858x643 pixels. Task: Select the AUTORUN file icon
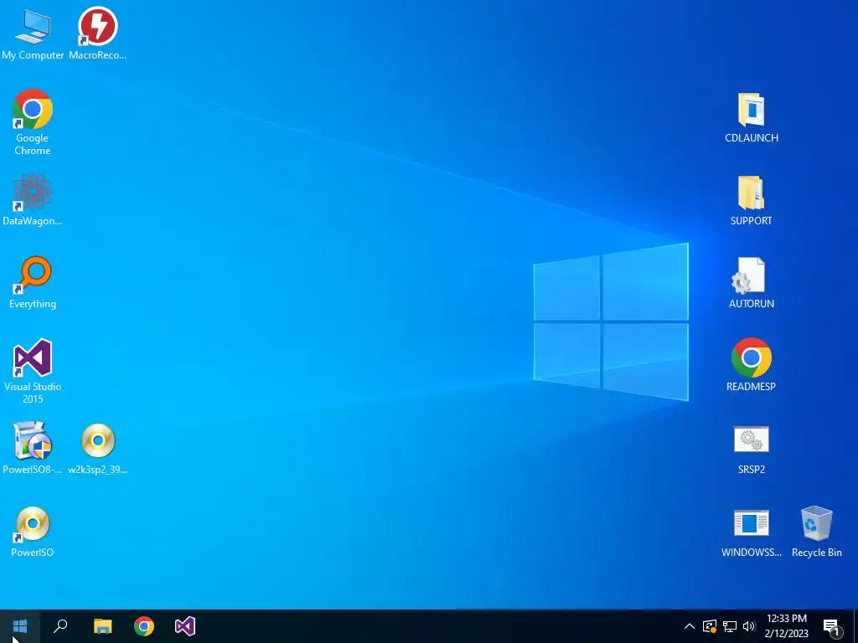pyautogui.click(x=752, y=283)
